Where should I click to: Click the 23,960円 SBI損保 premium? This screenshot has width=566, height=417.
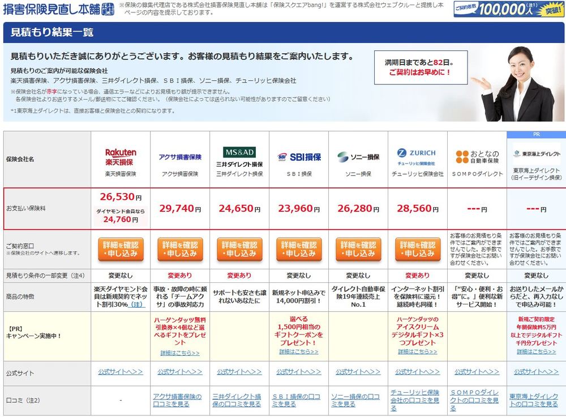click(299, 208)
